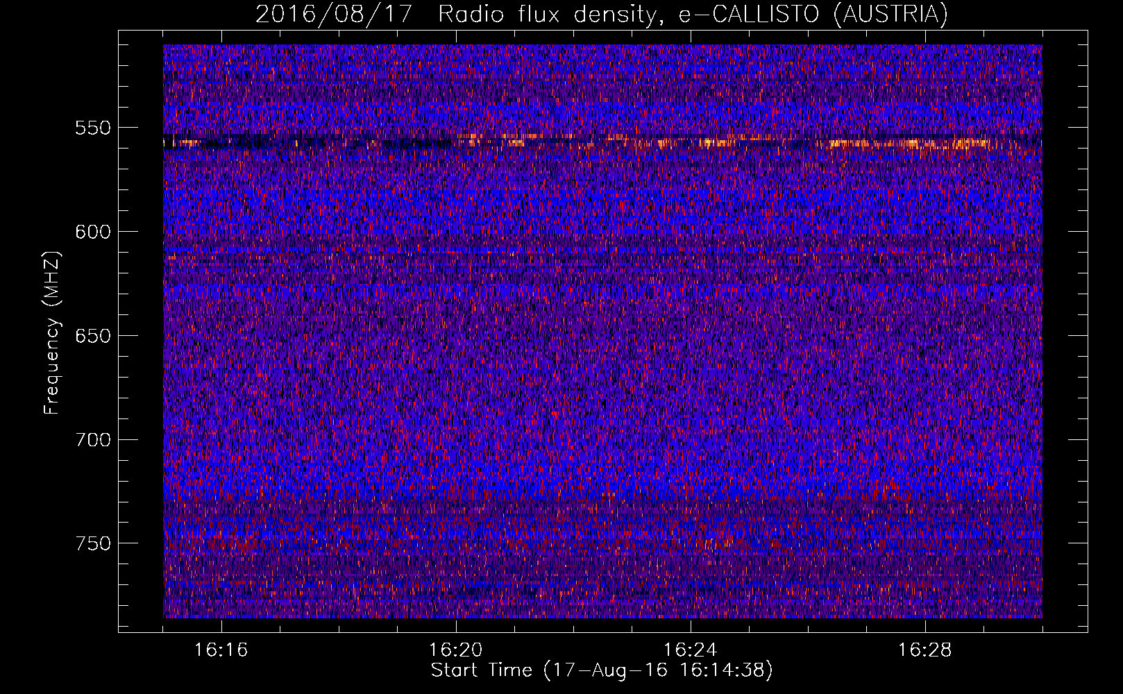Click the 650 frequency tick label
The image size is (1123, 694).
tap(93, 336)
